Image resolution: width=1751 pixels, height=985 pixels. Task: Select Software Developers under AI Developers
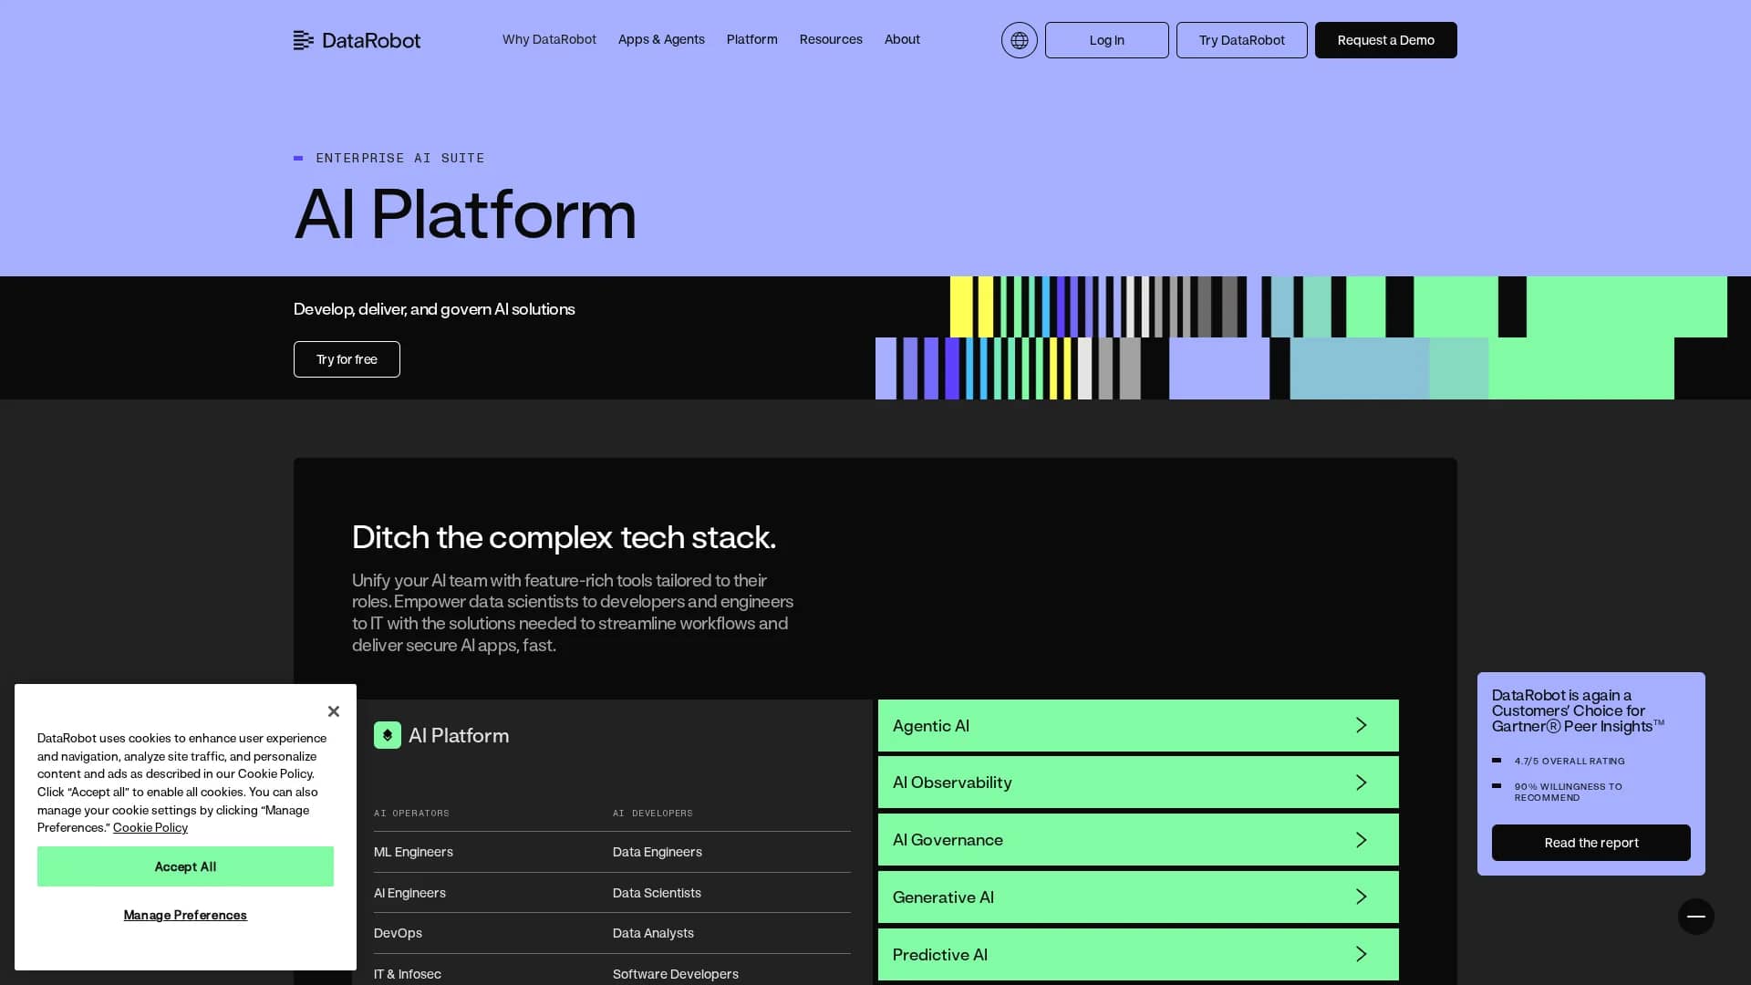point(676,974)
